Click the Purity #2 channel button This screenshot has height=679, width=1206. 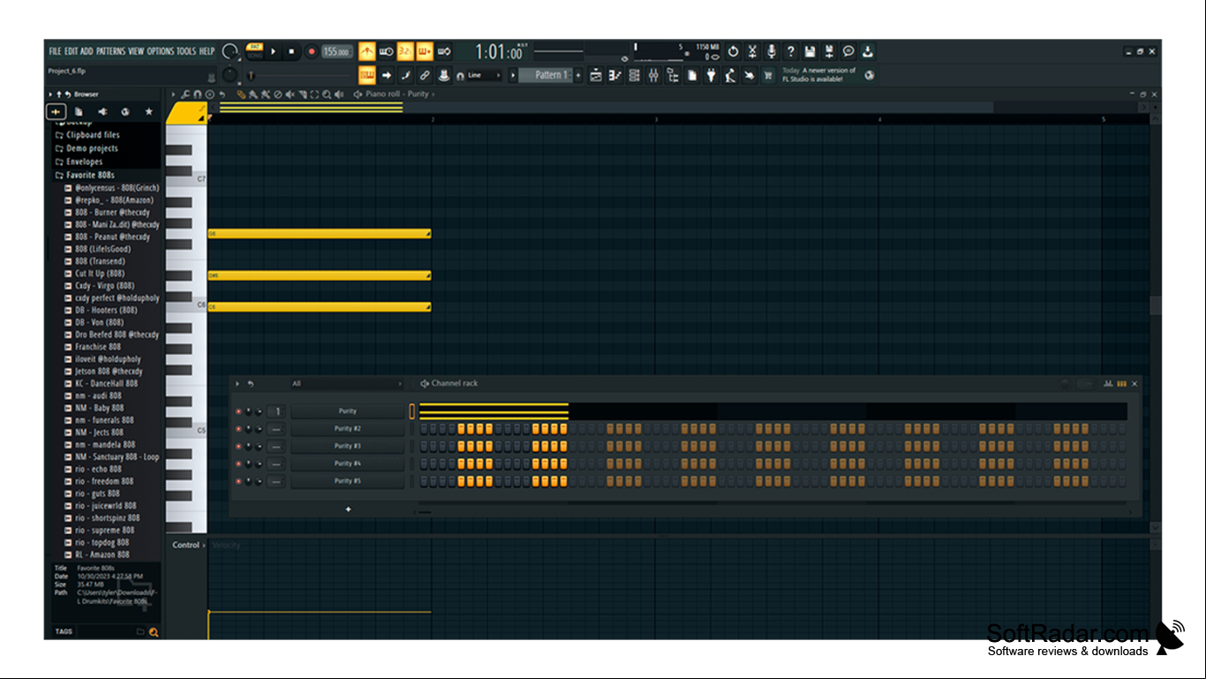point(348,429)
